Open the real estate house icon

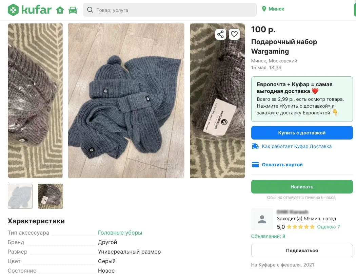[60, 10]
